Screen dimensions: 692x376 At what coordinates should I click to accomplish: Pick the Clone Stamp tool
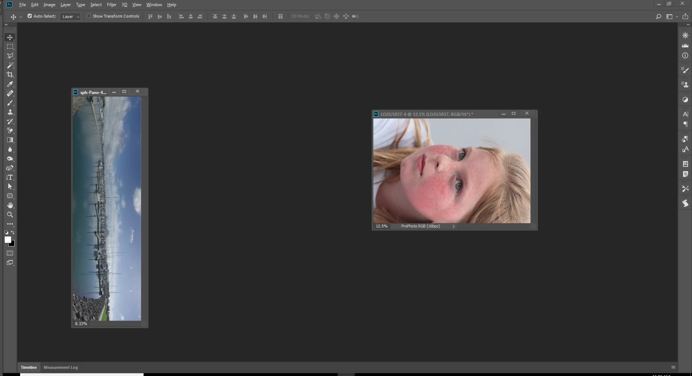click(10, 112)
